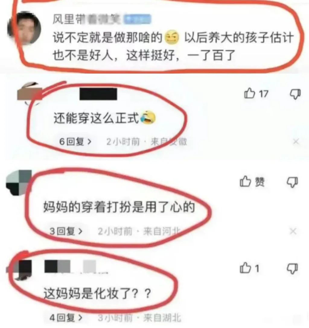The image size is (309, 328).
Task: Select the comment text 妈妈的穿着打扮是用了心的
Action: (119, 207)
